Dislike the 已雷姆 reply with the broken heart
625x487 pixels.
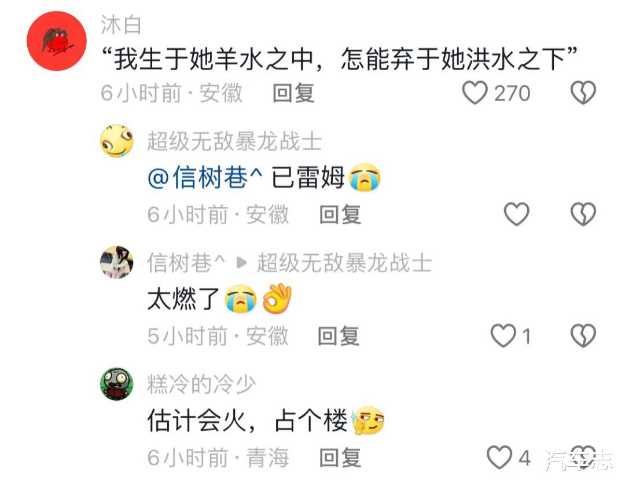point(583,214)
